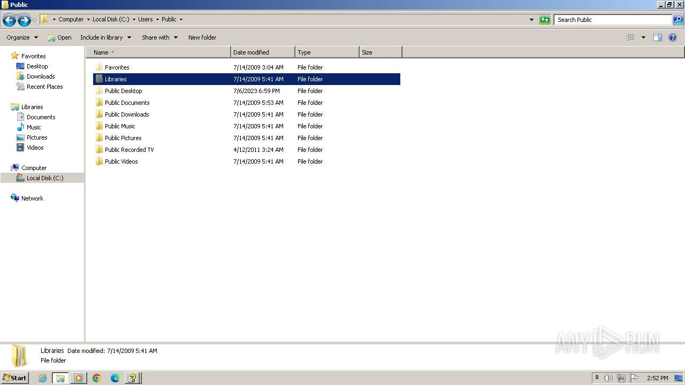
Task: Select the Libraries folder row
Action: tap(247, 79)
